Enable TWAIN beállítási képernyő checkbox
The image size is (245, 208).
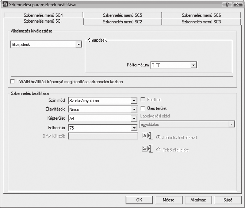pyautogui.click(x=12, y=81)
